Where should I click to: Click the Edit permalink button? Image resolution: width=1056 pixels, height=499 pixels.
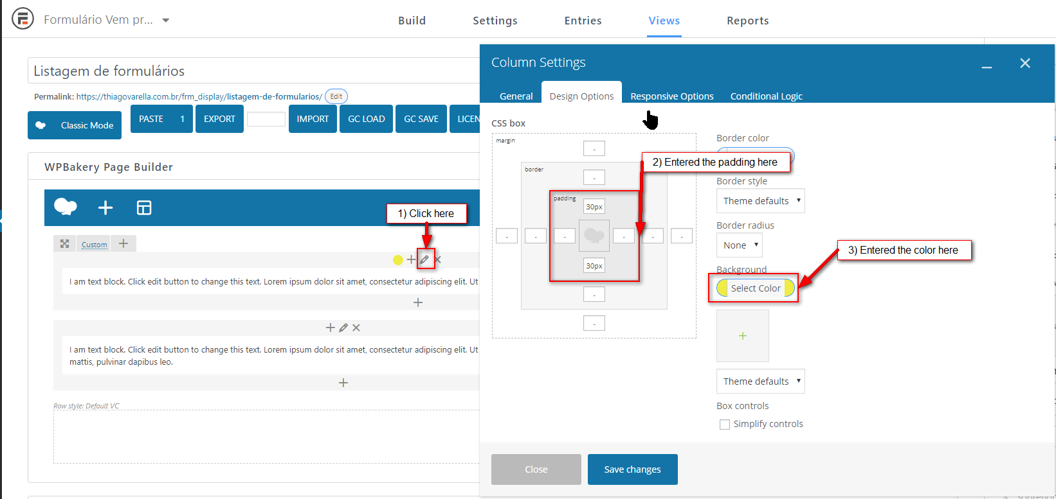[x=336, y=96]
